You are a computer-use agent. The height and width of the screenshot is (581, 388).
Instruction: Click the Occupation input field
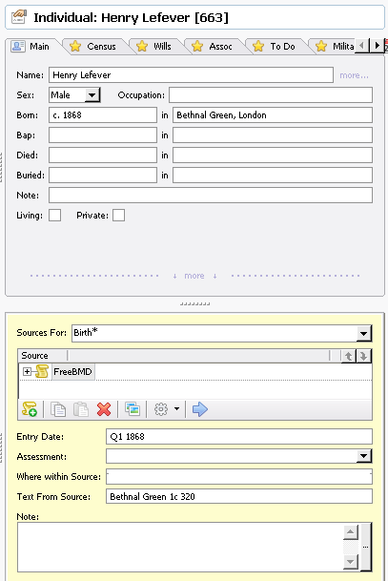(271, 95)
